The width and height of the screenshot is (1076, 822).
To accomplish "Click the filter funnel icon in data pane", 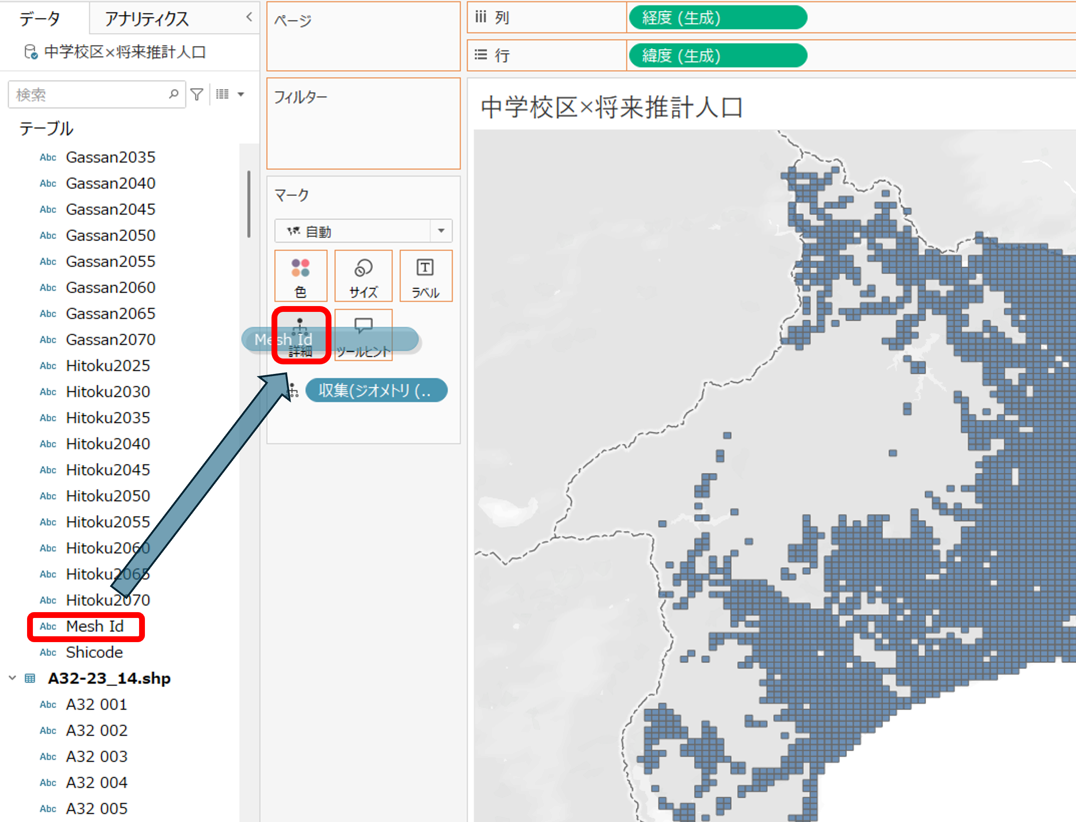I will (197, 94).
